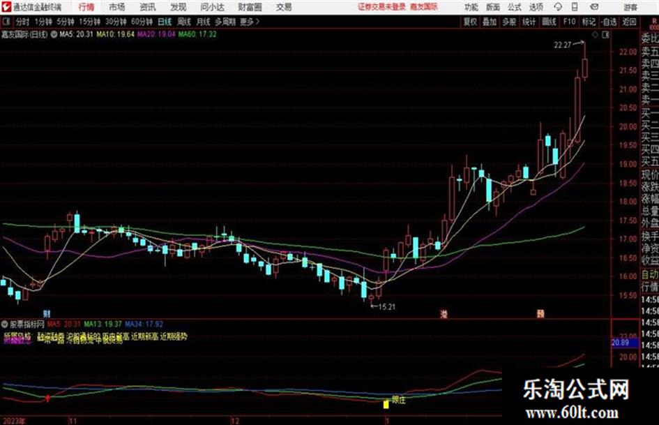659x425 pixels.
Task: Click the 20.89 highlighted price tag
Action: point(624,343)
